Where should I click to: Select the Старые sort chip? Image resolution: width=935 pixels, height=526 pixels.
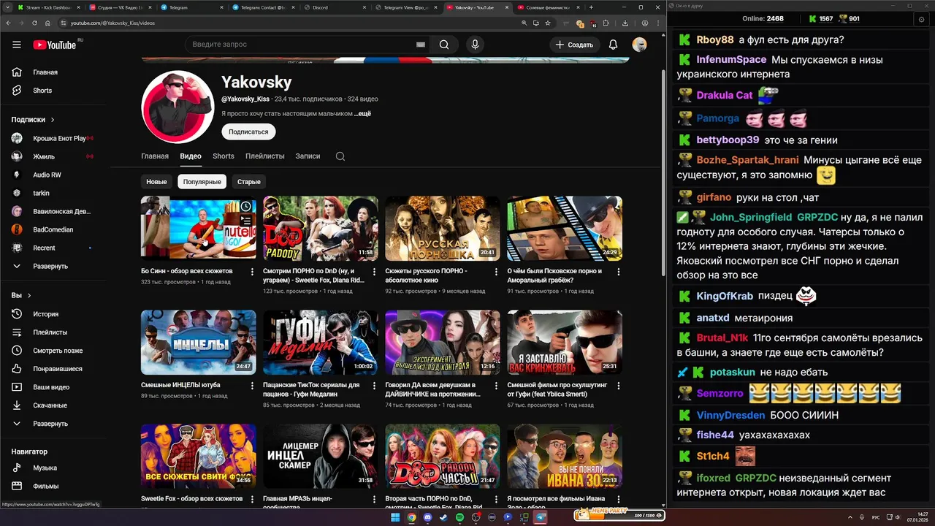pos(249,182)
